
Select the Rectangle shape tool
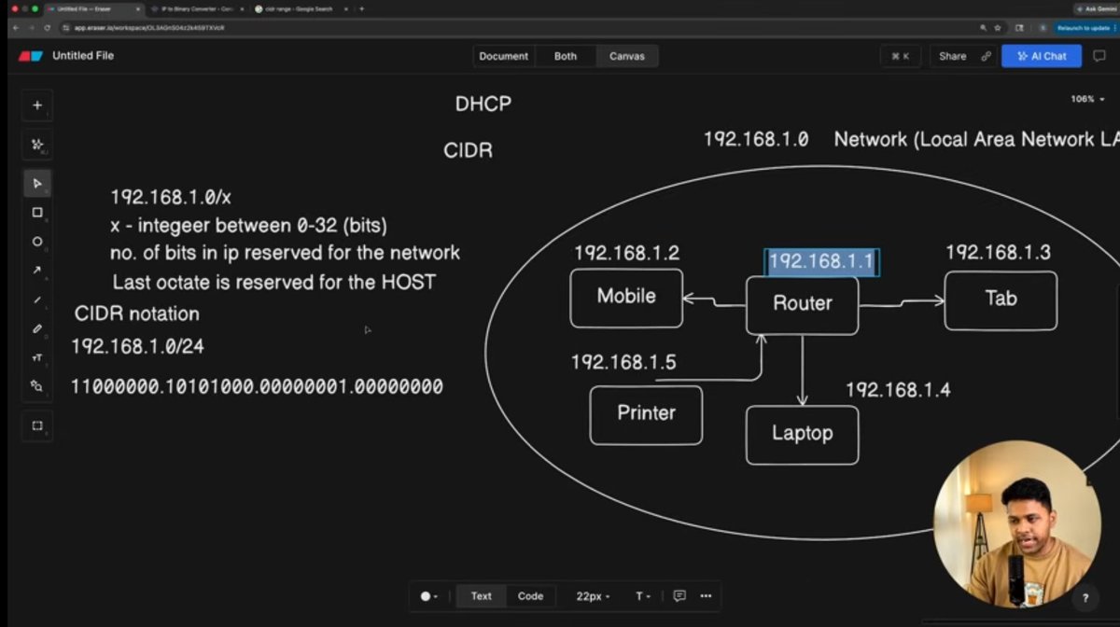(x=37, y=212)
